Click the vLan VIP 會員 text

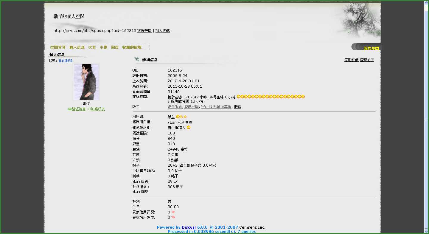pos(180,122)
